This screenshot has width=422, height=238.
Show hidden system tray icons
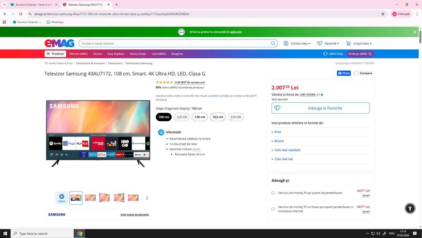click(x=368, y=233)
